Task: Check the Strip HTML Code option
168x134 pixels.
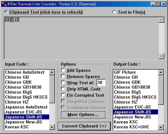Action: coord(63,89)
